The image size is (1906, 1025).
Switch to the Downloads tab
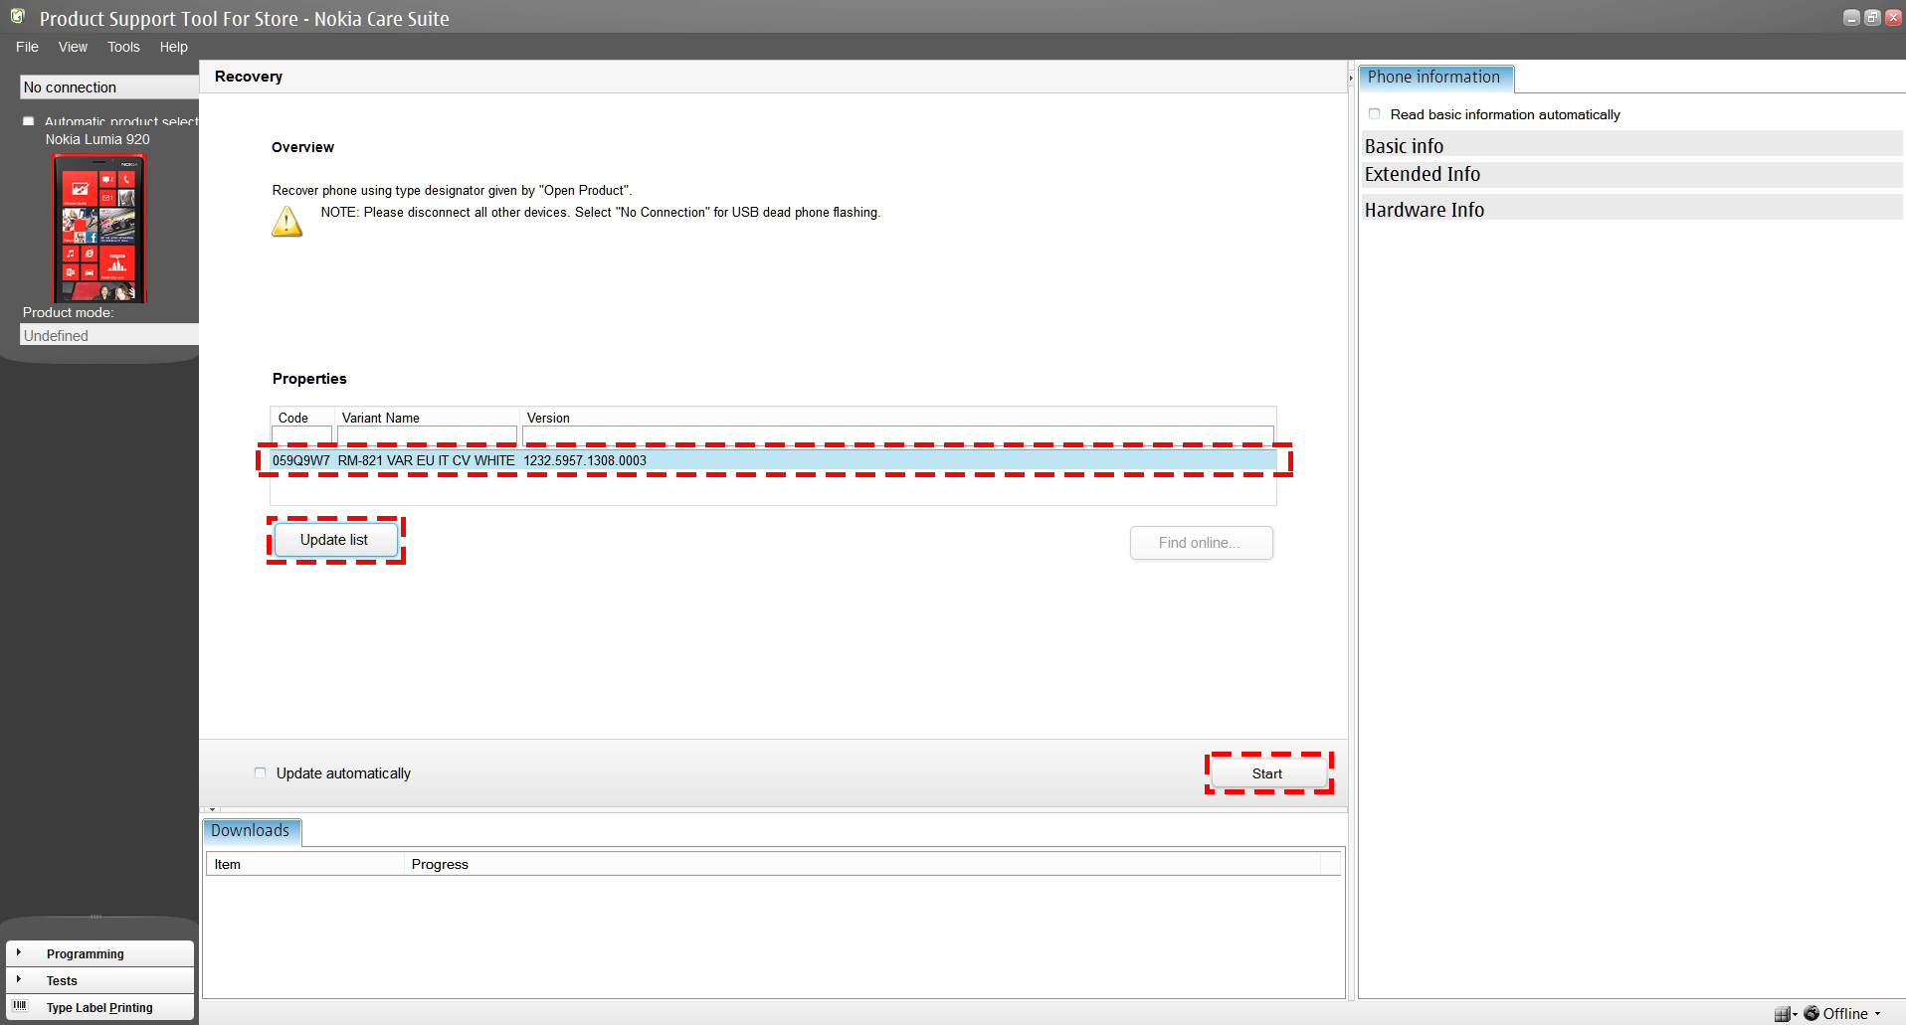251,831
